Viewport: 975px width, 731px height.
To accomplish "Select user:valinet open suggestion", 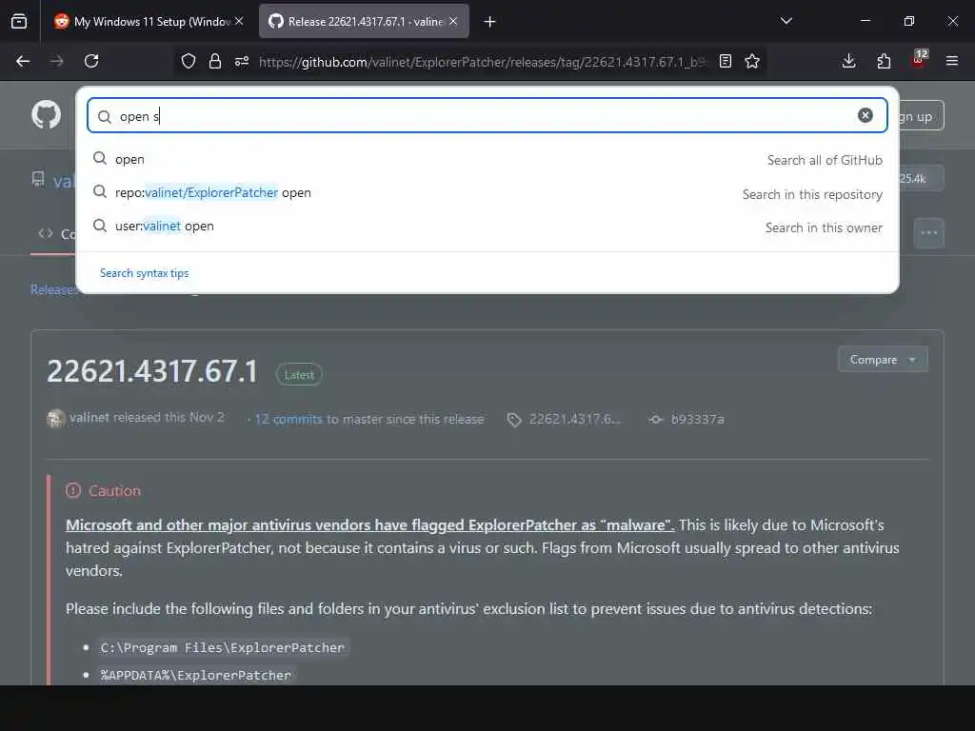I will point(487,227).
